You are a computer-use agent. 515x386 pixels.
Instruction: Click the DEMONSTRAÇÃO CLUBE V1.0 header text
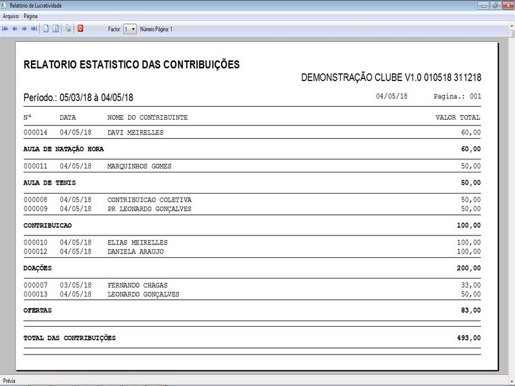(x=391, y=77)
